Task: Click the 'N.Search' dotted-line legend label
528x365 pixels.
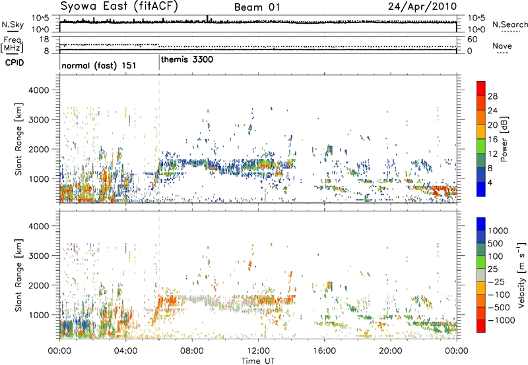Action: (x=510, y=24)
